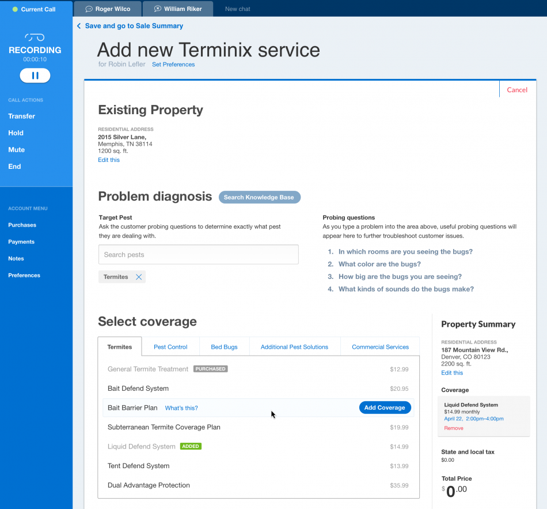
Task: Open Commercial Services tab
Action: click(x=380, y=347)
